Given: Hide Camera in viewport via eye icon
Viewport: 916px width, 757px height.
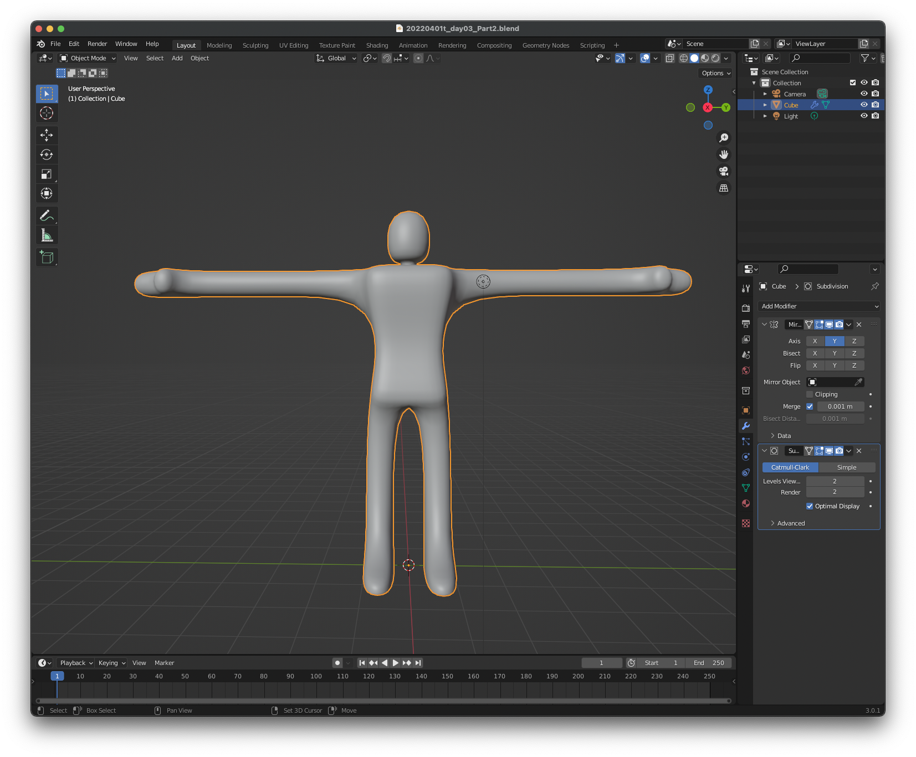Looking at the screenshot, I should pyautogui.click(x=864, y=94).
